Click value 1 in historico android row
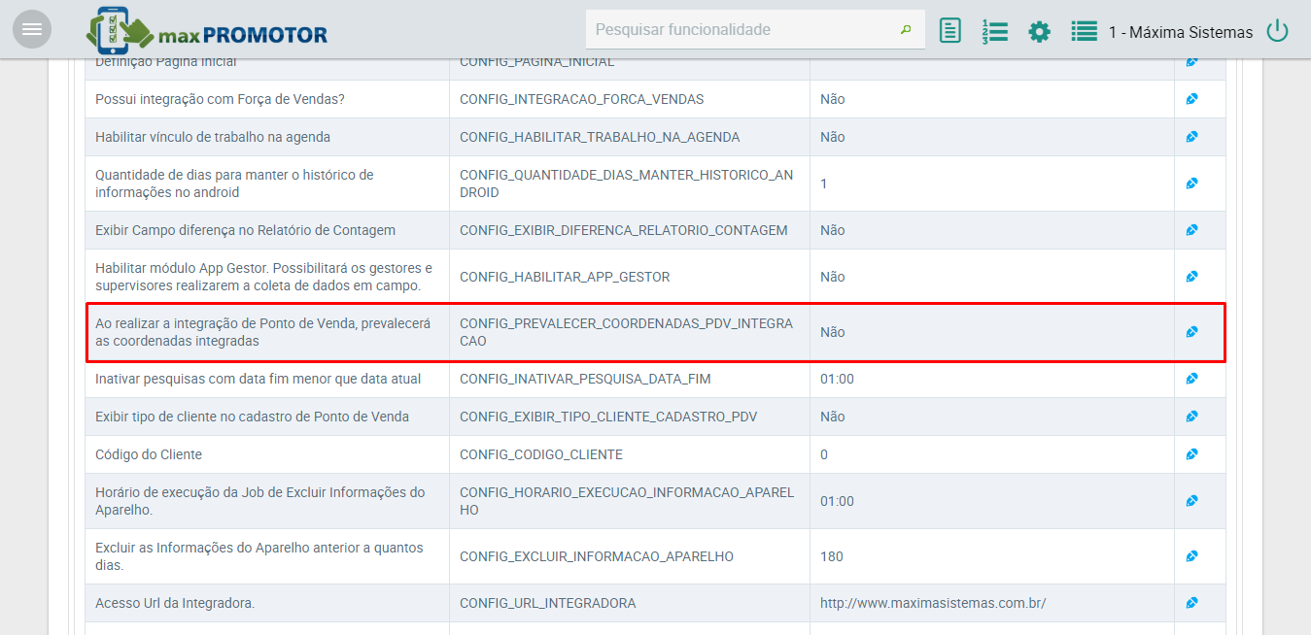The image size is (1311, 635). tap(824, 184)
